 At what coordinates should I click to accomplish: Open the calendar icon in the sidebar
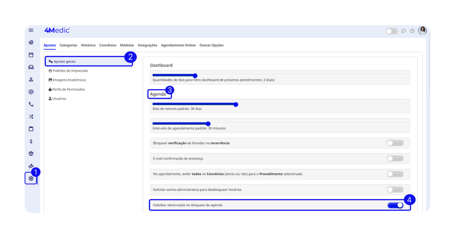point(31,55)
